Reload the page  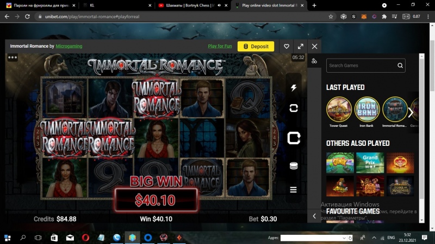(27, 17)
